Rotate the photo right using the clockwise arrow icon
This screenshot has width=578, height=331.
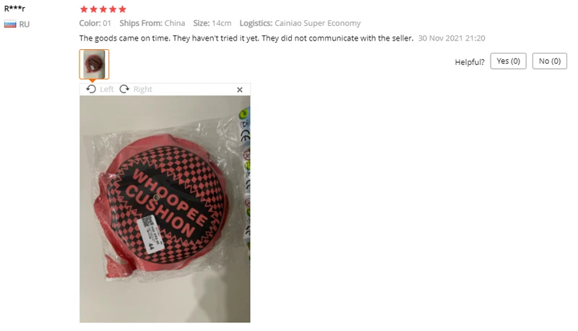pyautogui.click(x=124, y=89)
